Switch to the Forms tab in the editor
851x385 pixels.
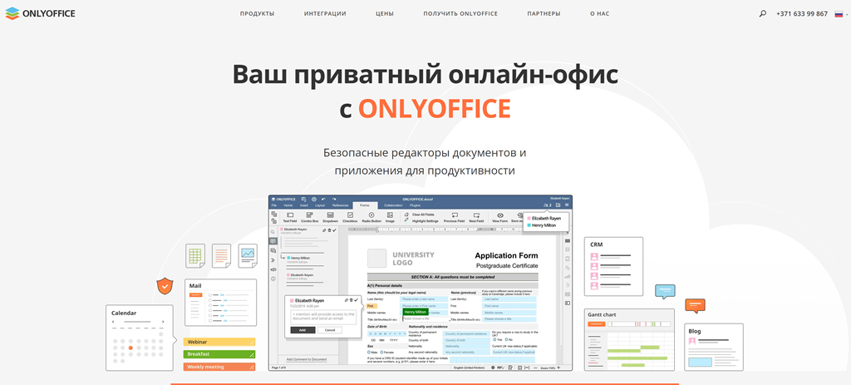[x=365, y=205]
